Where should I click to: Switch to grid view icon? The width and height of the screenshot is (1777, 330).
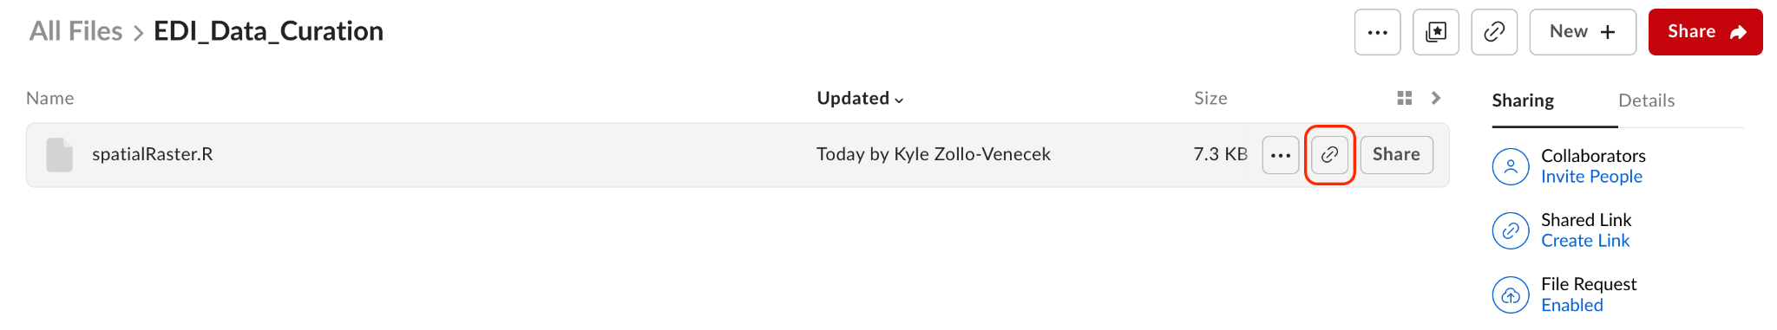tap(1405, 98)
